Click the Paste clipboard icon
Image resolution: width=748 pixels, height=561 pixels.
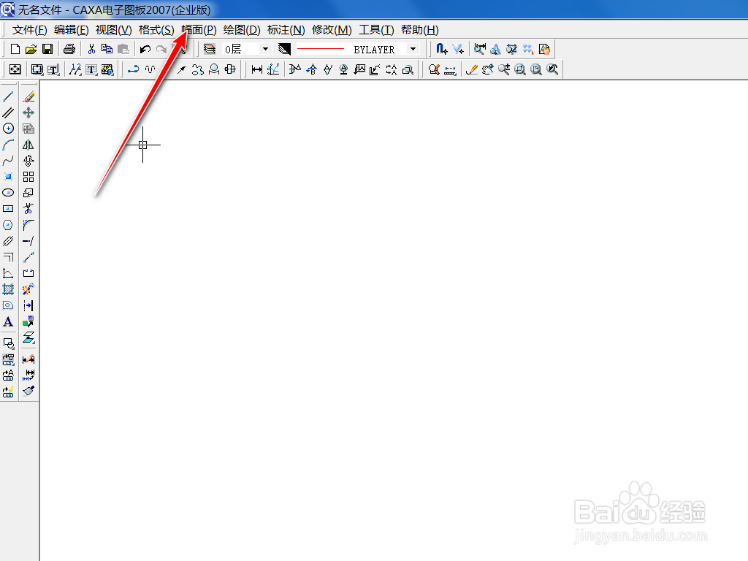[123, 49]
